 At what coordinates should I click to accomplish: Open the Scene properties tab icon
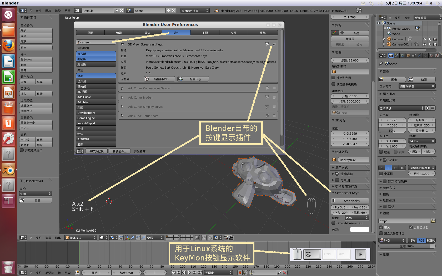396,55
